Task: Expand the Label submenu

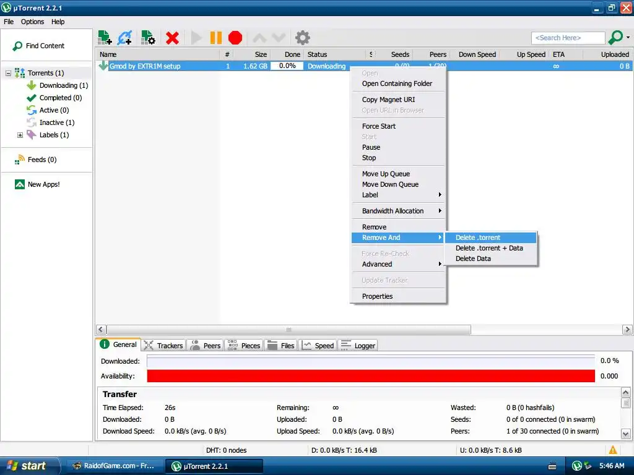Action: click(x=398, y=195)
